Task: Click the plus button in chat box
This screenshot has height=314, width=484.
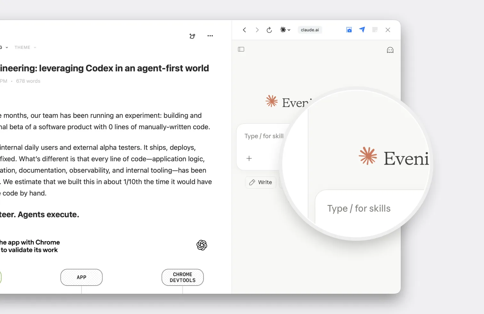Action: click(249, 158)
